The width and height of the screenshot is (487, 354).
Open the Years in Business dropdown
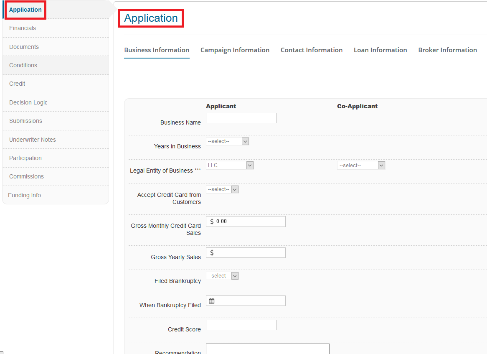(x=227, y=141)
